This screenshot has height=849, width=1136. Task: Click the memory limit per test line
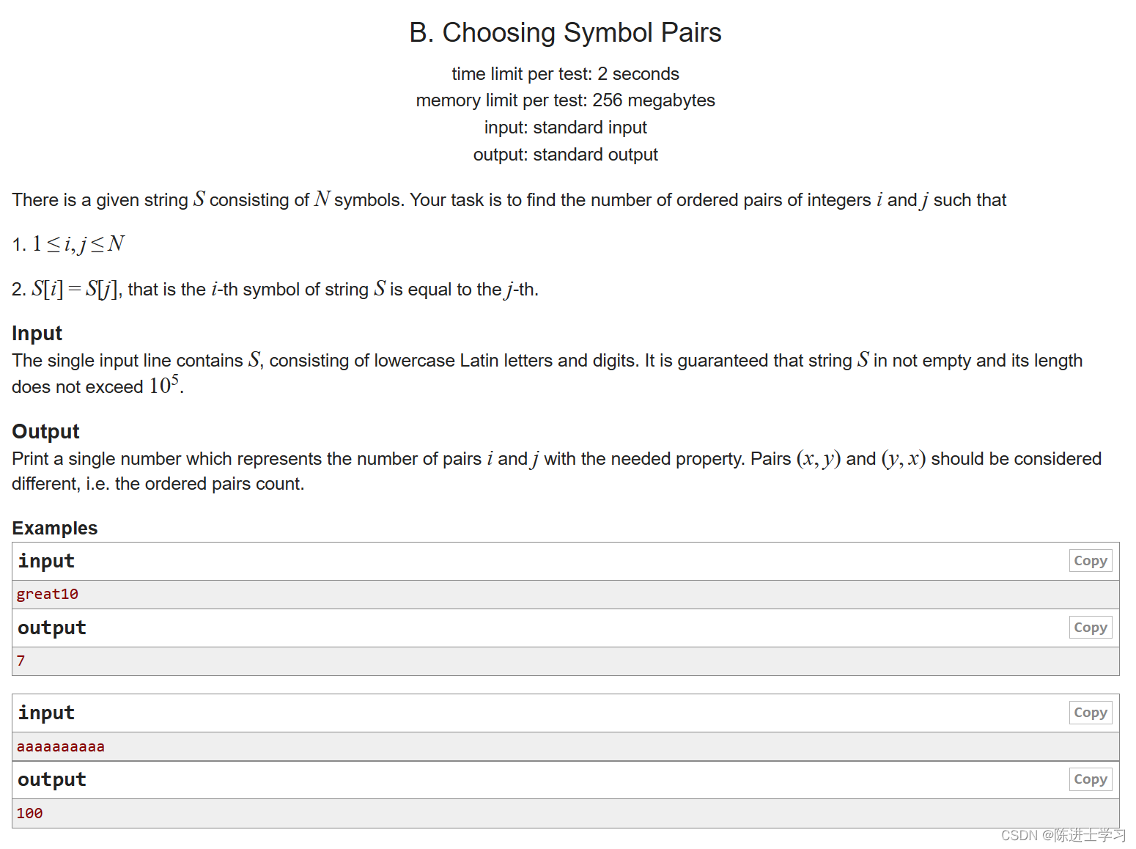(x=565, y=100)
